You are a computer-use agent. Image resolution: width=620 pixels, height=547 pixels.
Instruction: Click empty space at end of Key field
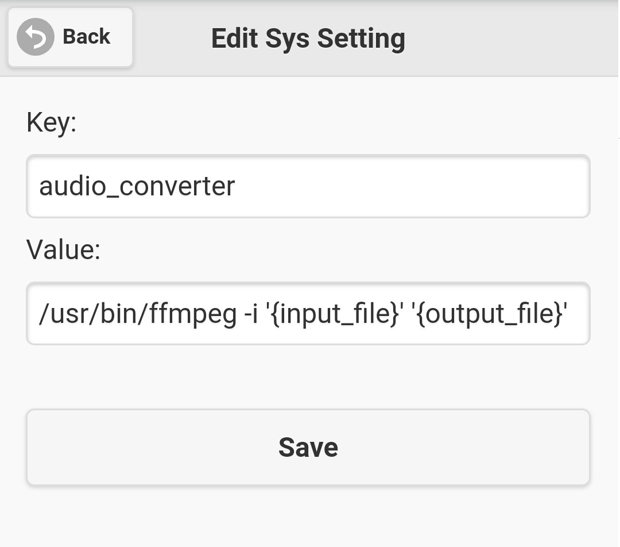point(459,187)
